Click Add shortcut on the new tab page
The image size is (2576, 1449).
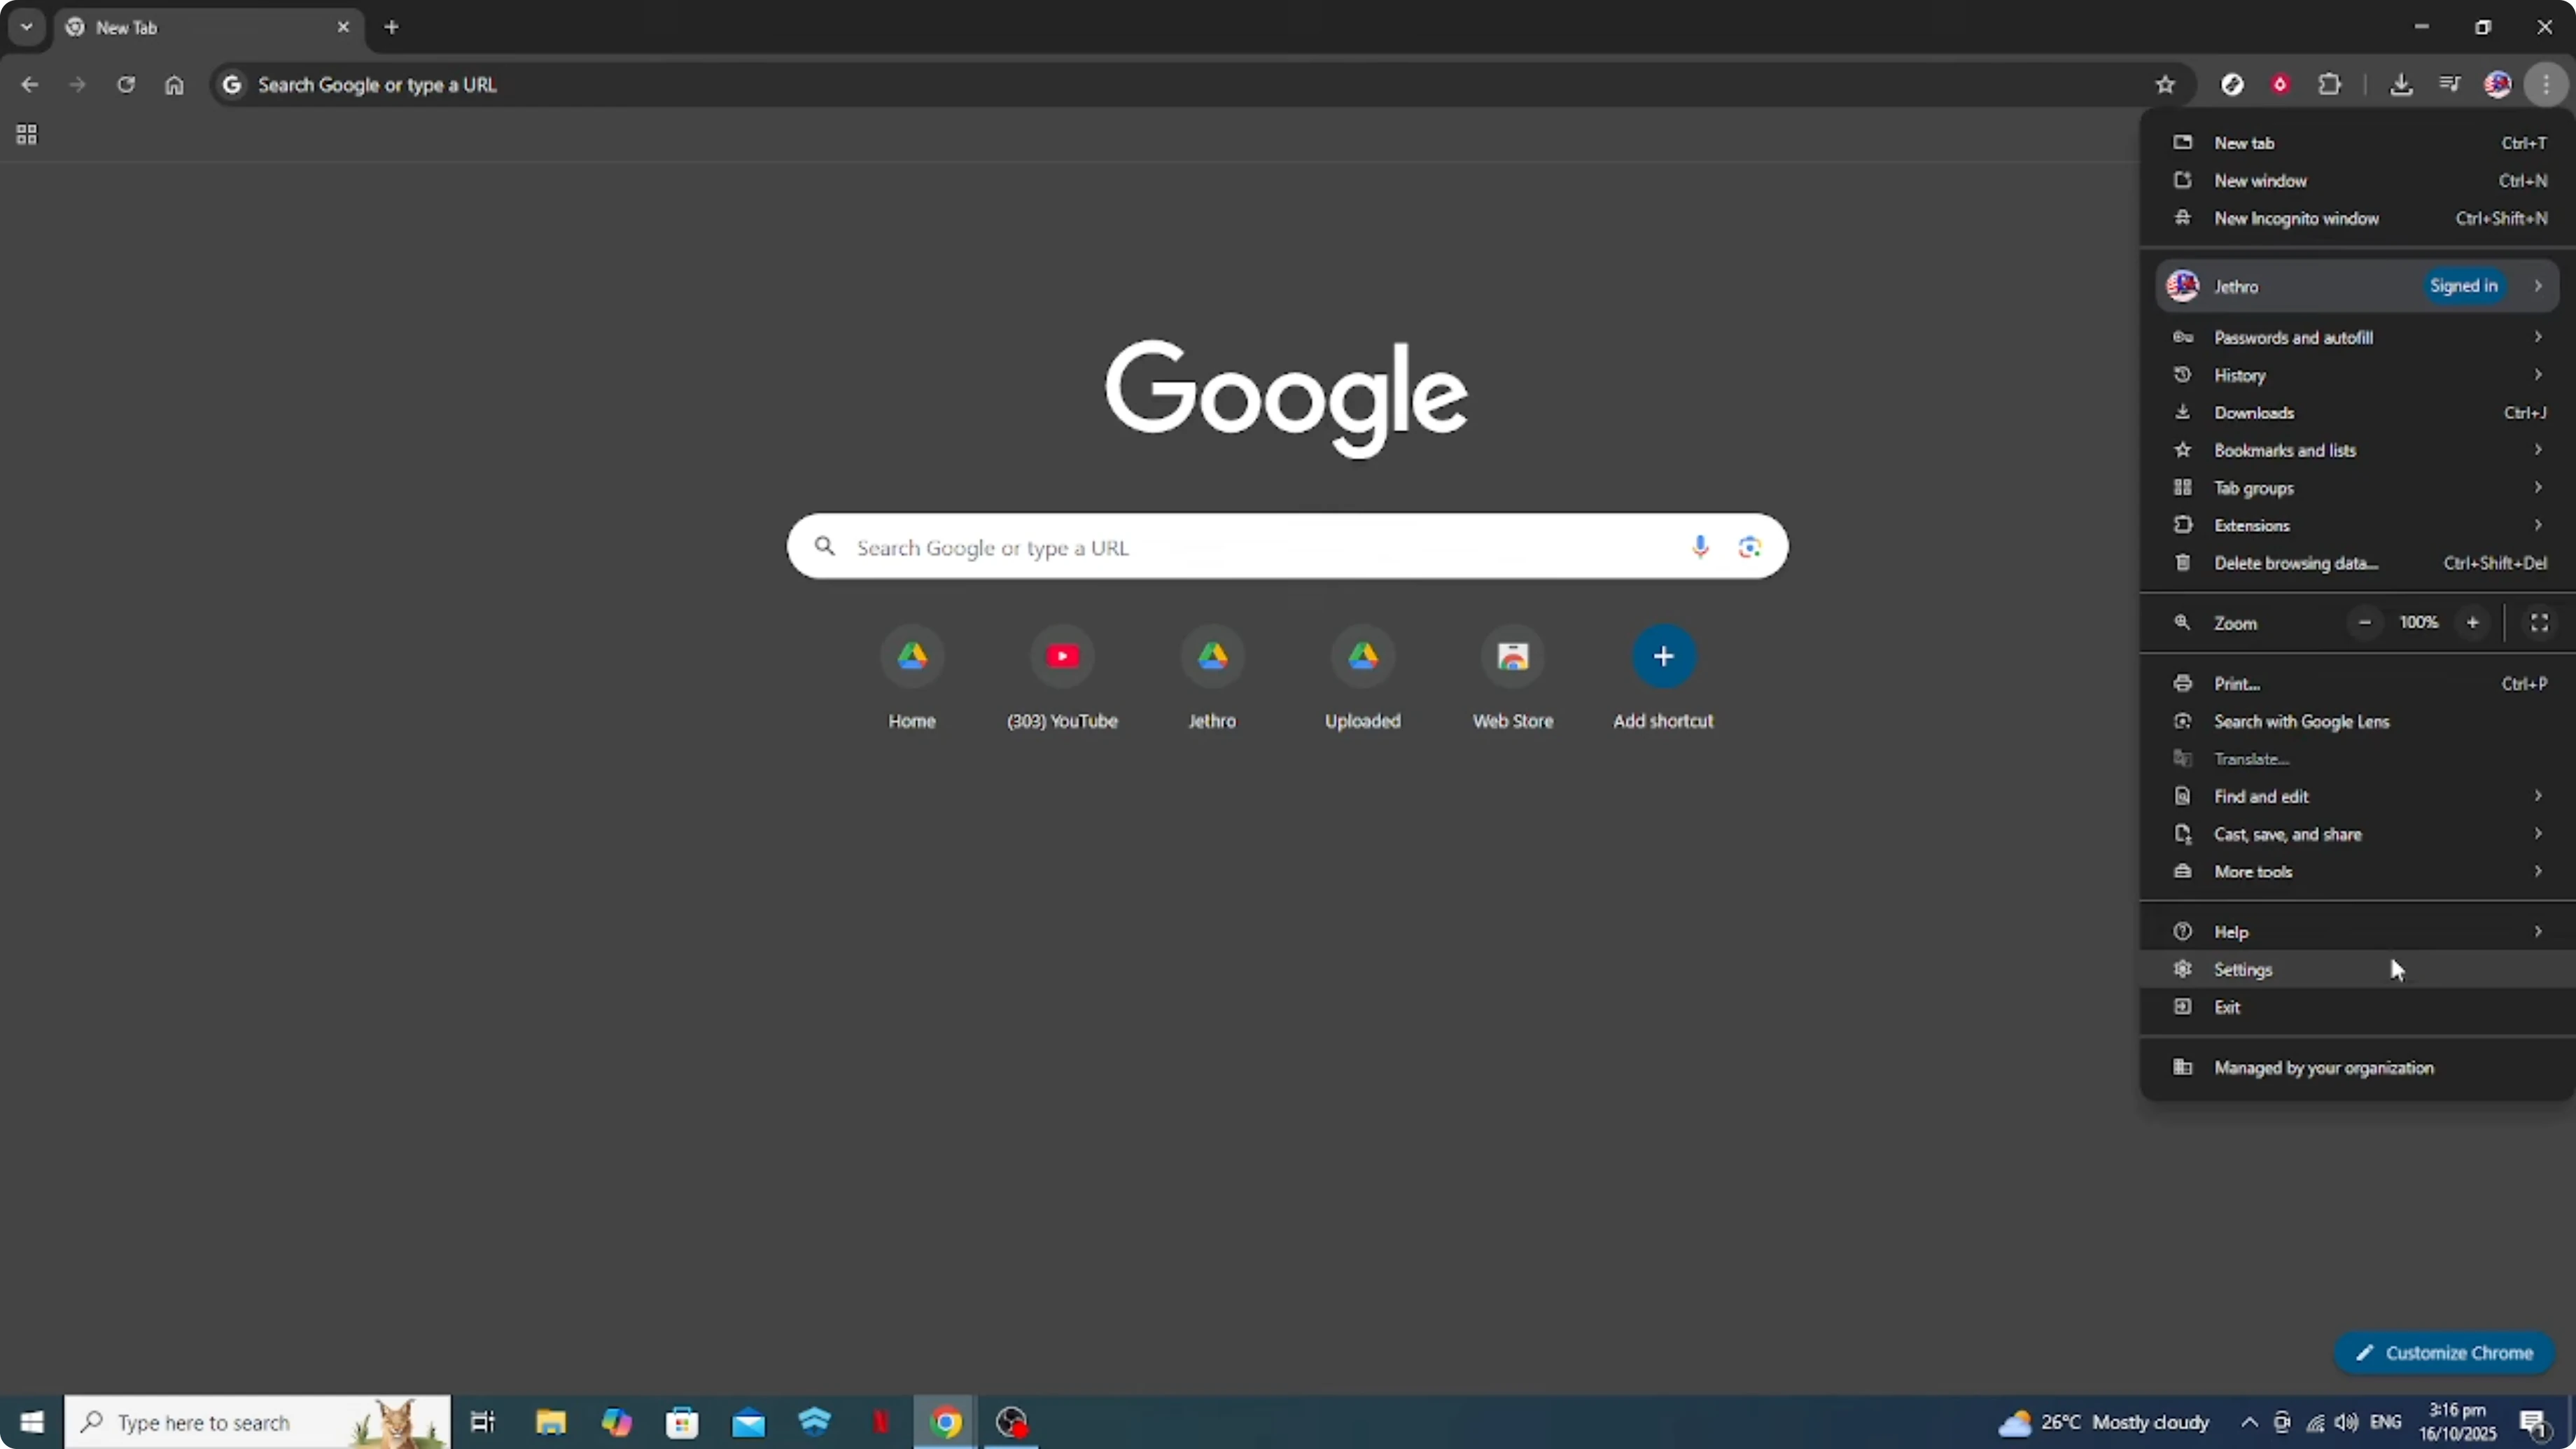tap(1662, 657)
